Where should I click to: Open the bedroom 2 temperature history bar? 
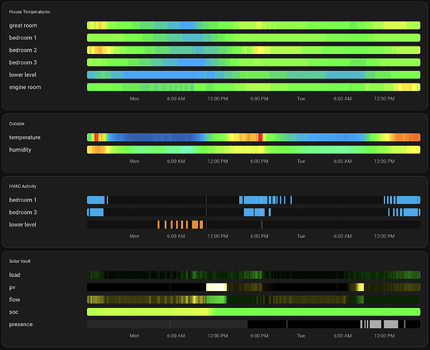pos(254,50)
